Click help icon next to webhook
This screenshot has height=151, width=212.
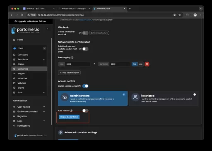tap(80, 33)
